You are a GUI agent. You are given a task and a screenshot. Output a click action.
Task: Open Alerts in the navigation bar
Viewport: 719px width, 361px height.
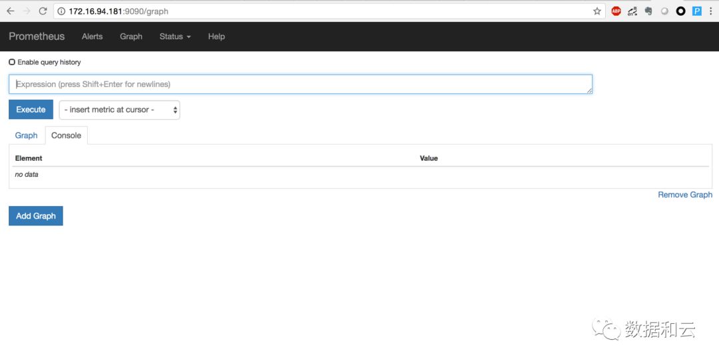click(92, 37)
